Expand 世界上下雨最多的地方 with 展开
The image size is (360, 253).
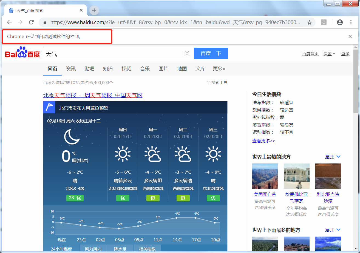click(333, 230)
